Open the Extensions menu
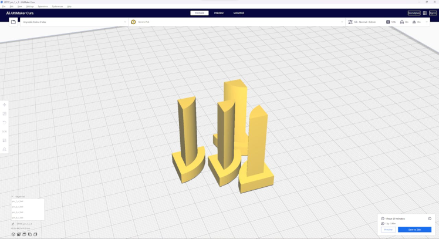This screenshot has height=239, width=439. (x=43, y=6)
